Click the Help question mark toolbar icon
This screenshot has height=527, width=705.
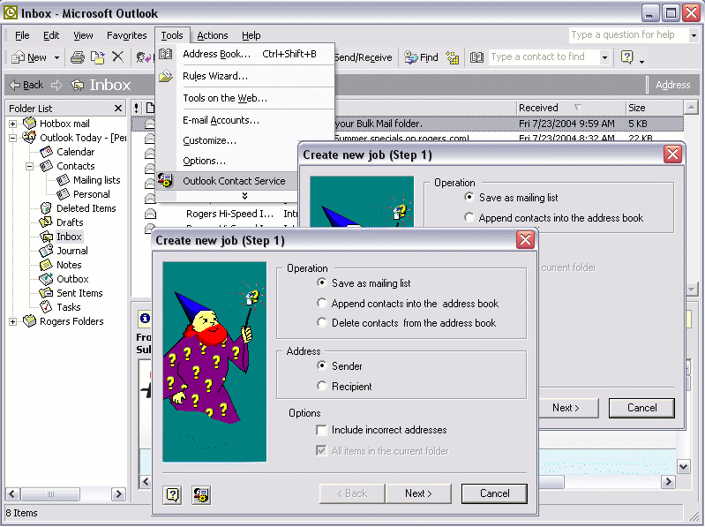[626, 57]
